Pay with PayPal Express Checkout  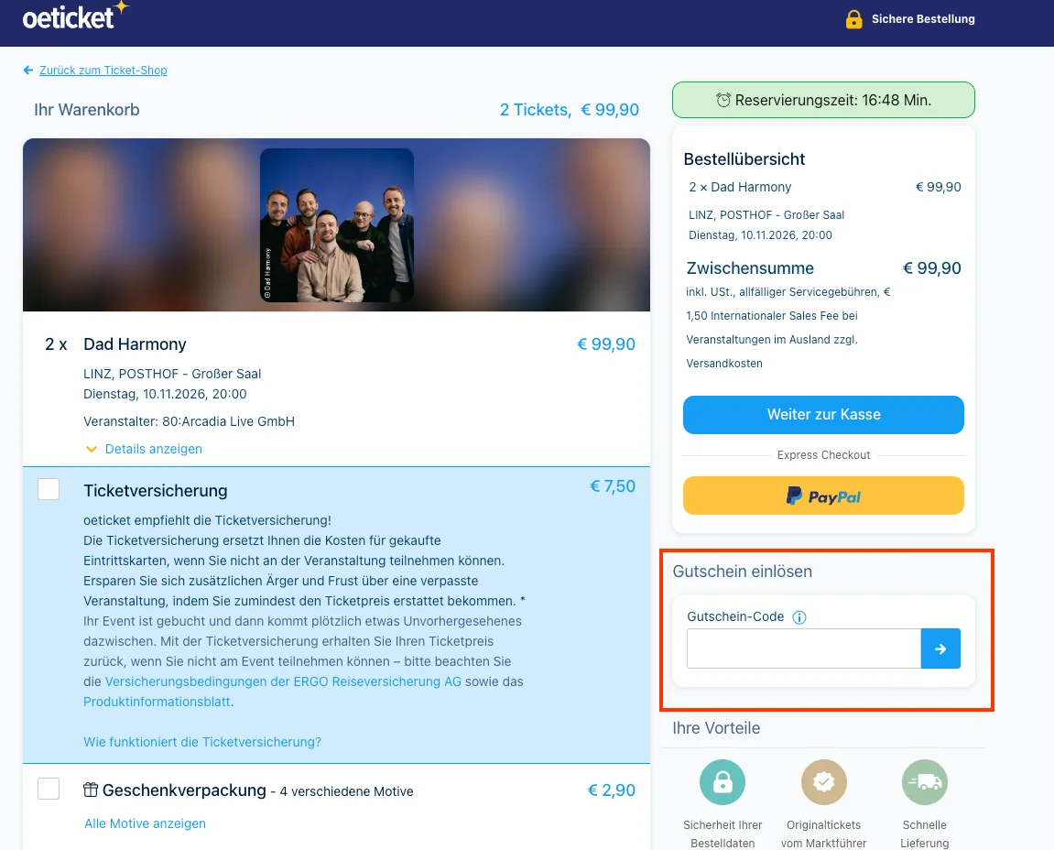click(x=822, y=495)
